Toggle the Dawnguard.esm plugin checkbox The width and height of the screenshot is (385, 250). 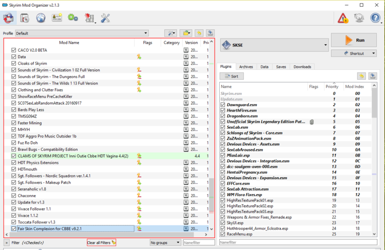point(223,105)
